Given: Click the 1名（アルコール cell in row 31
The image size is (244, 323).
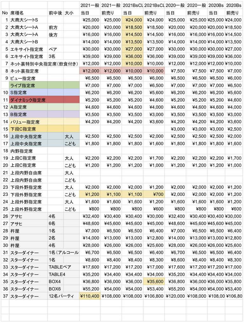Looking at the screenshot, I should point(64,253).
